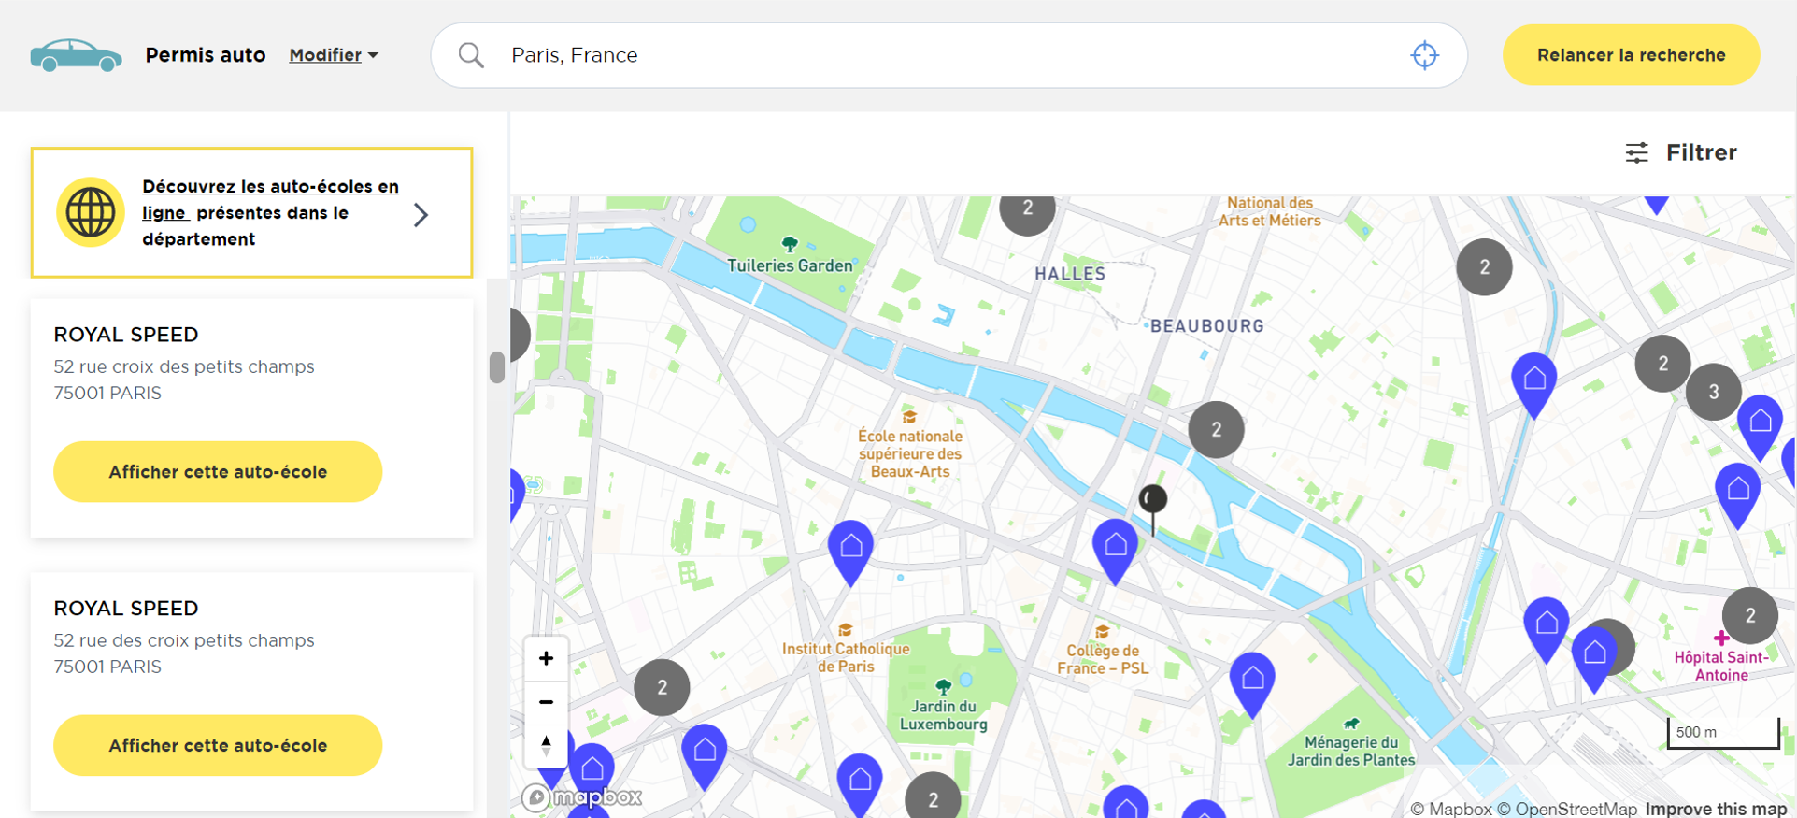Focus the Paris, France search field
Screen dimensions: 1797x818
[948, 55]
